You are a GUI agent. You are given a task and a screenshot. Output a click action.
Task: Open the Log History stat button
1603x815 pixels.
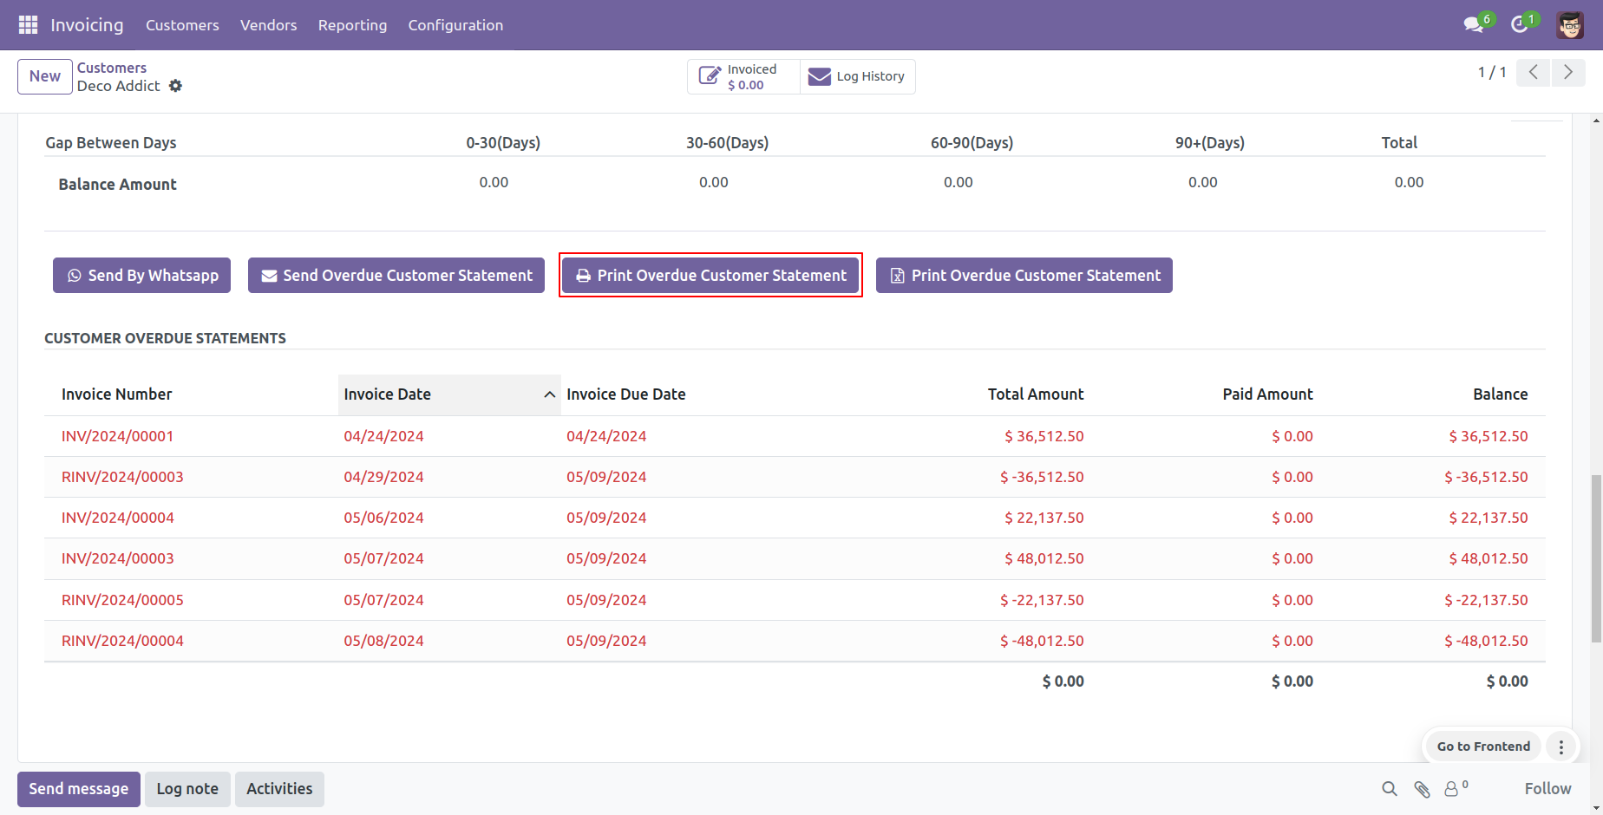click(x=857, y=76)
